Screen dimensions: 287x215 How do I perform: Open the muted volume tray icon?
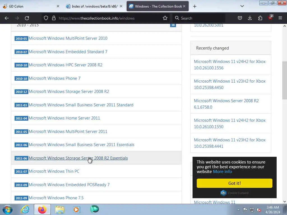[x=259, y=210]
